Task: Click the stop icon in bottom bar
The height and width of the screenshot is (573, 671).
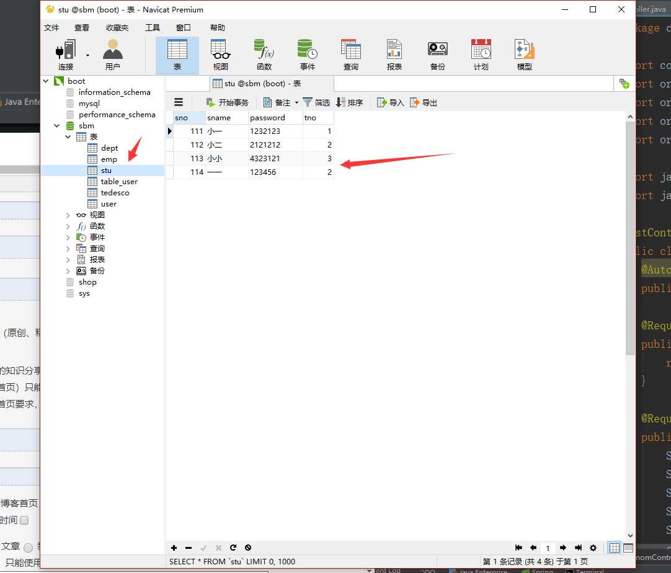Action: tap(248, 548)
